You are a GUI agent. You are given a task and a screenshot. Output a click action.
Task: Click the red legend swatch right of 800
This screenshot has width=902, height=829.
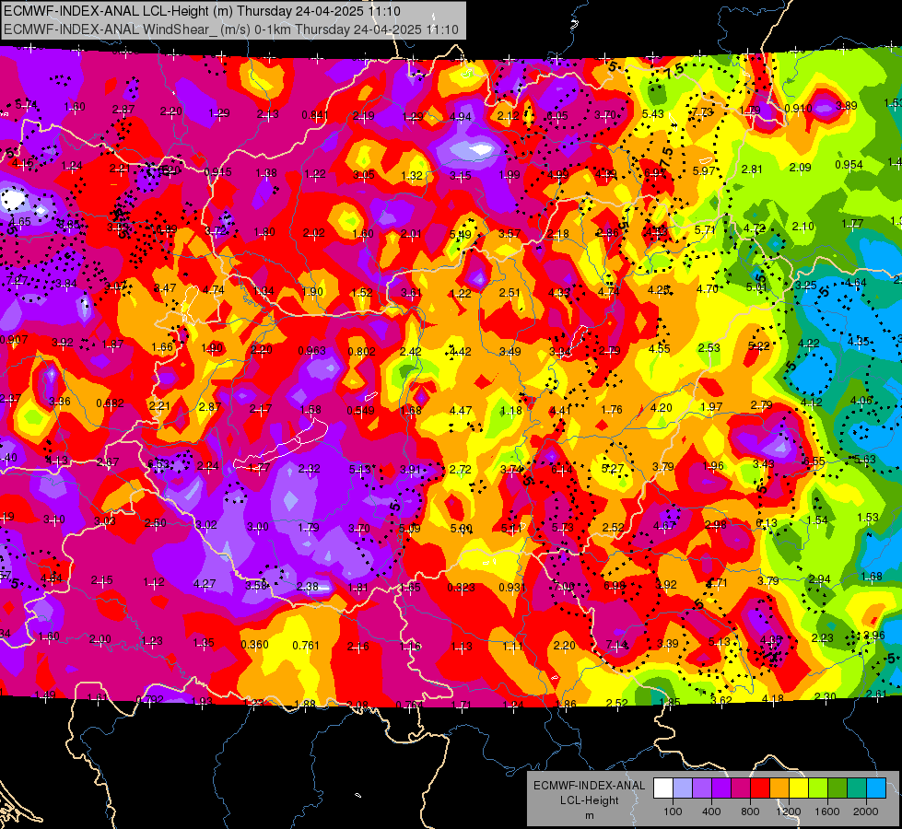(760, 788)
